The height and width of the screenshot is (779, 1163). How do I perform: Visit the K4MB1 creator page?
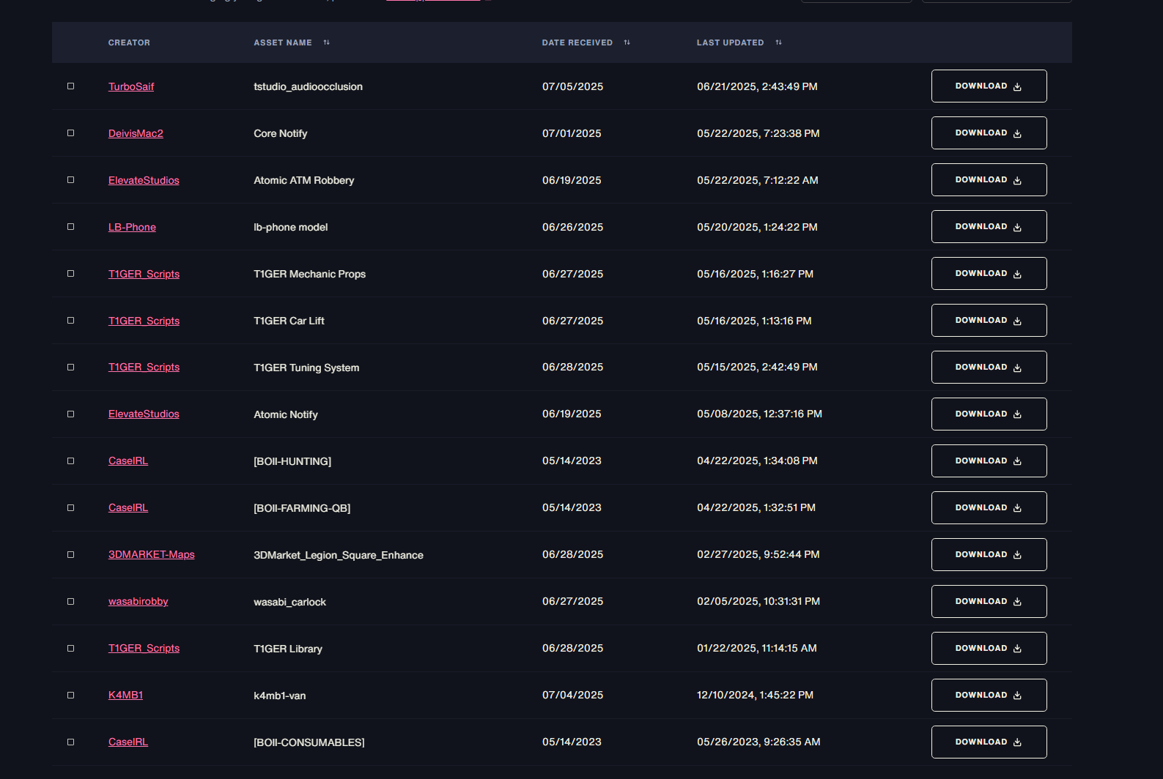pos(125,695)
